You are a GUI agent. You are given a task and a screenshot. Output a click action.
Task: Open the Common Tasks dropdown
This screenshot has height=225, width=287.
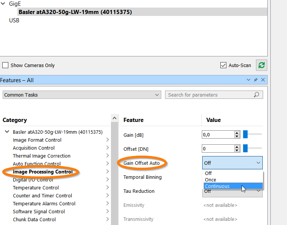pos(82,95)
